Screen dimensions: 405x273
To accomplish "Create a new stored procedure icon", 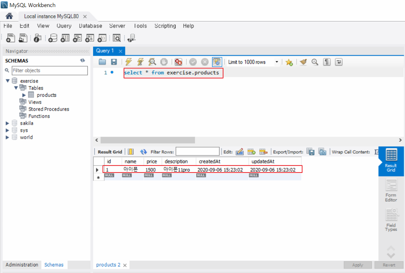I will (90, 38).
